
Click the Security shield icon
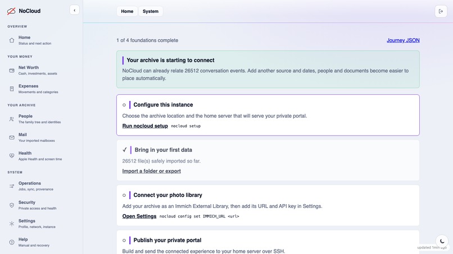12,205
